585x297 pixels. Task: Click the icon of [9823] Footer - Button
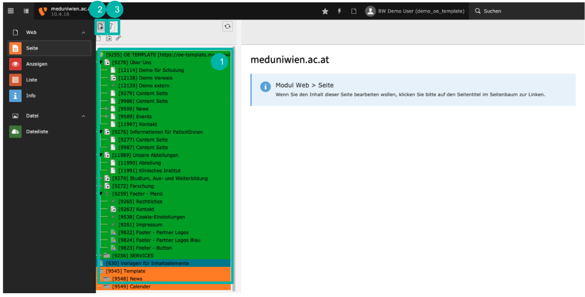pyautogui.click(x=114, y=248)
